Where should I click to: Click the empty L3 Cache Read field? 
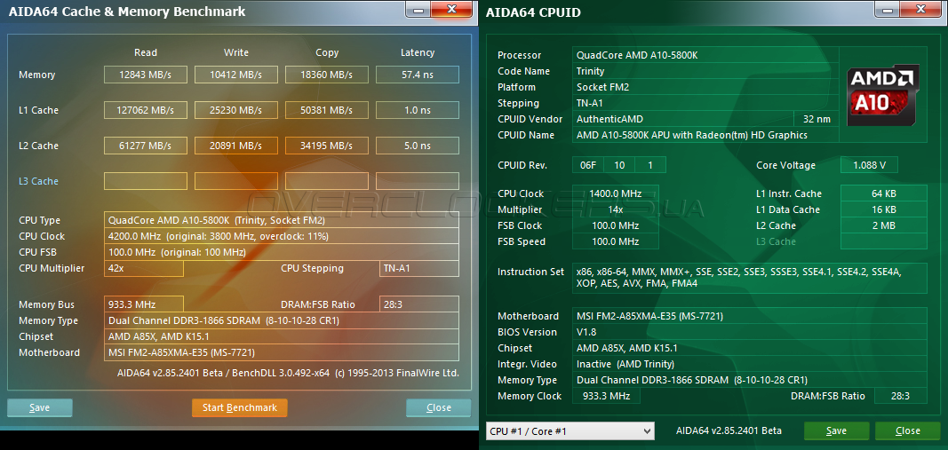145,181
